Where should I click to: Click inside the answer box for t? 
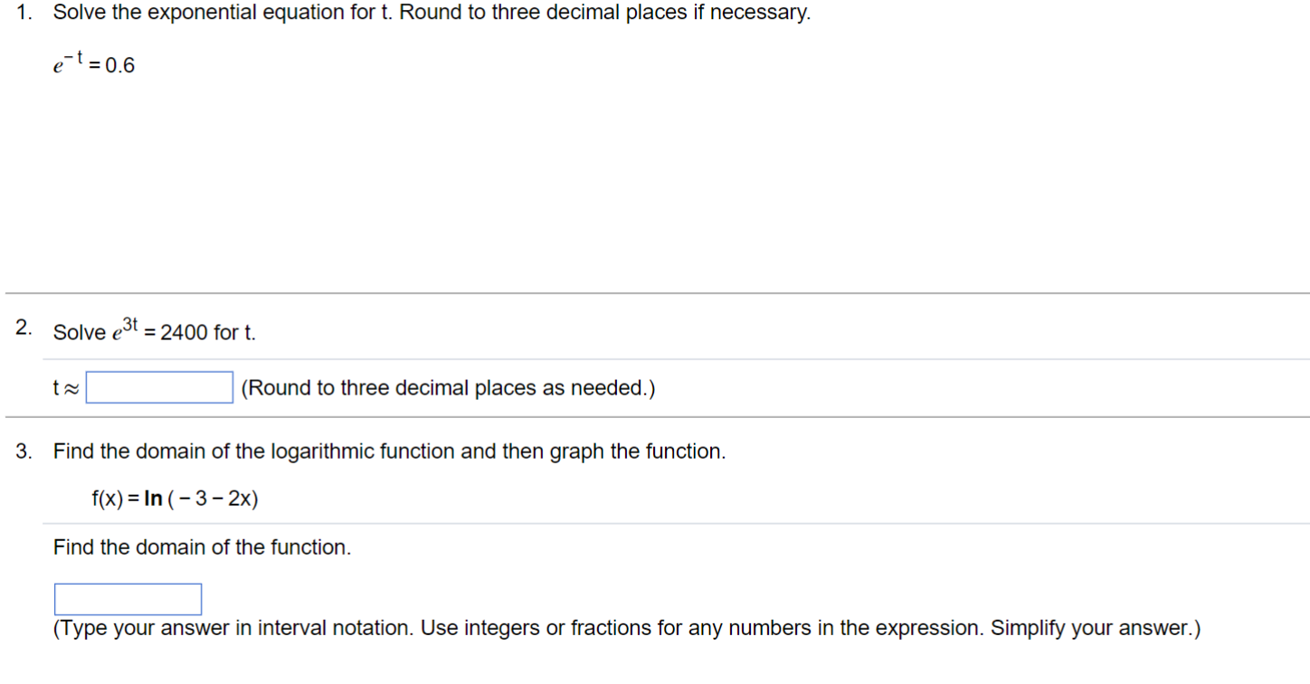tap(158, 387)
